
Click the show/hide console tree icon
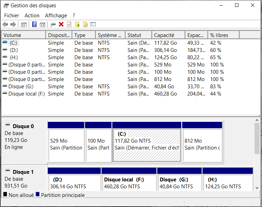click(24, 24)
